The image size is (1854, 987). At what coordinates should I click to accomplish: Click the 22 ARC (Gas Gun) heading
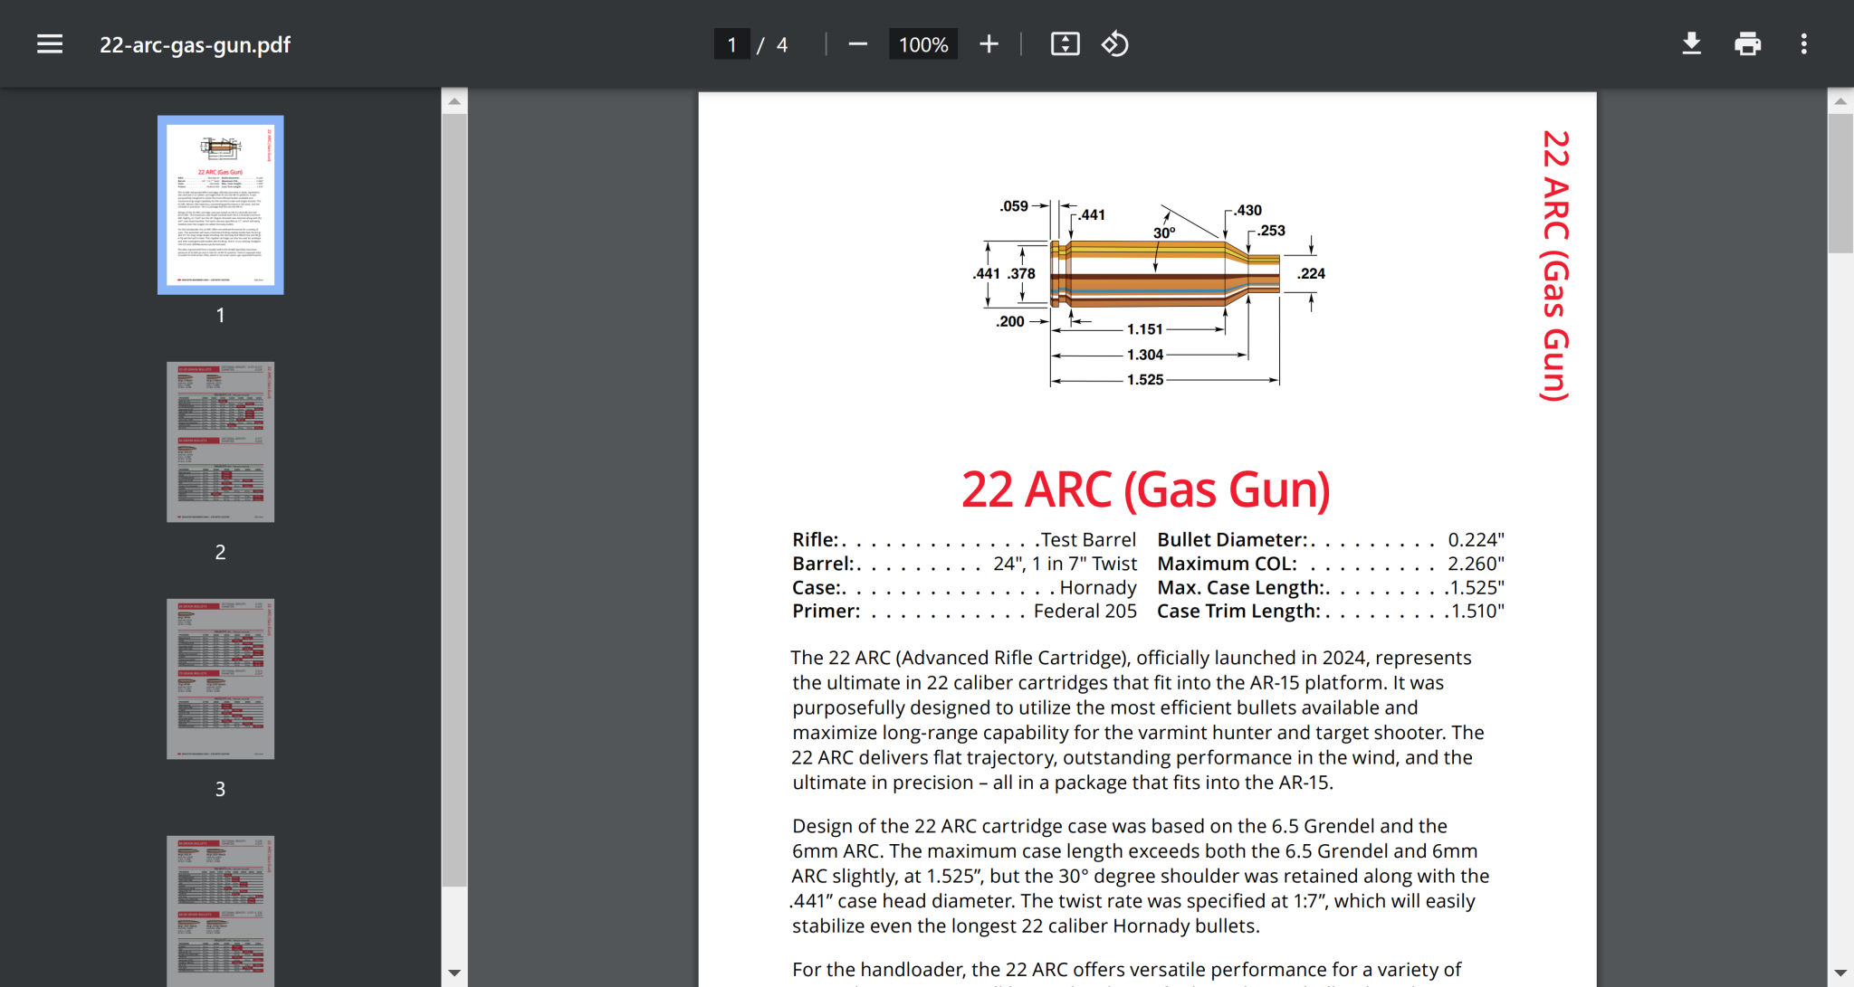1145,490
